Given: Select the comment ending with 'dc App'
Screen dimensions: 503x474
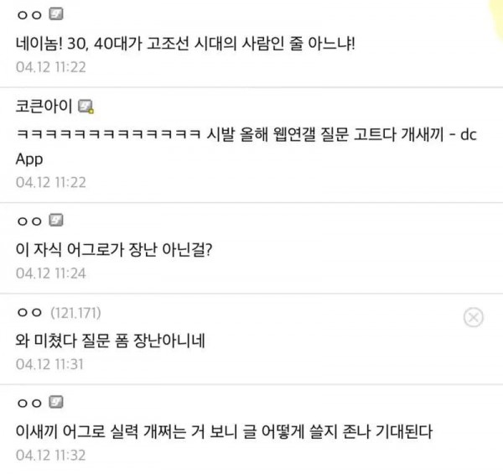Looking at the screenshot, I should pyautogui.click(x=246, y=146).
